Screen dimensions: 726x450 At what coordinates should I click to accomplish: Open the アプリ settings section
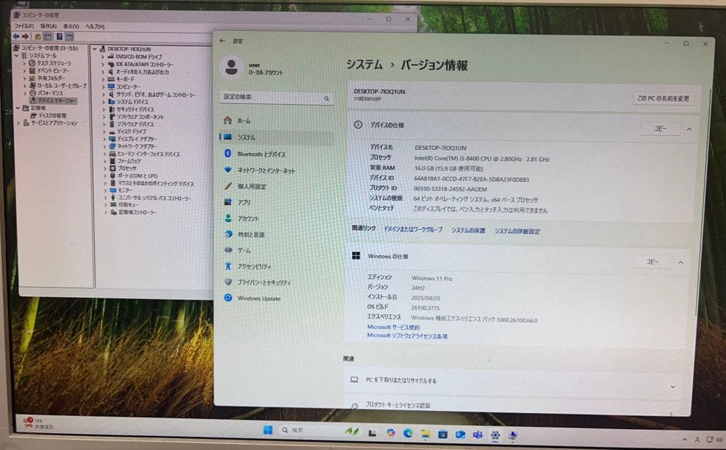[250, 202]
